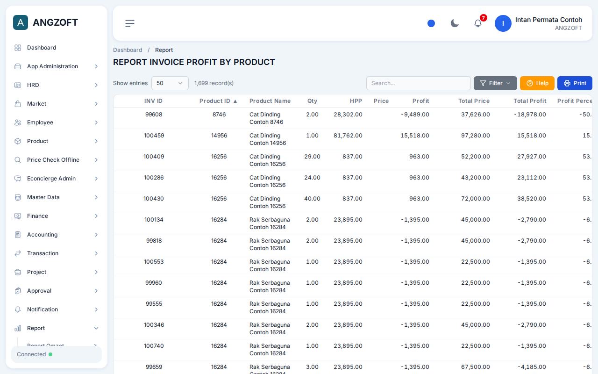Image resolution: width=598 pixels, height=374 pixels.
Task: Click user avatar circle "I"
Action: pyautogui.click(x=503, y=23)
